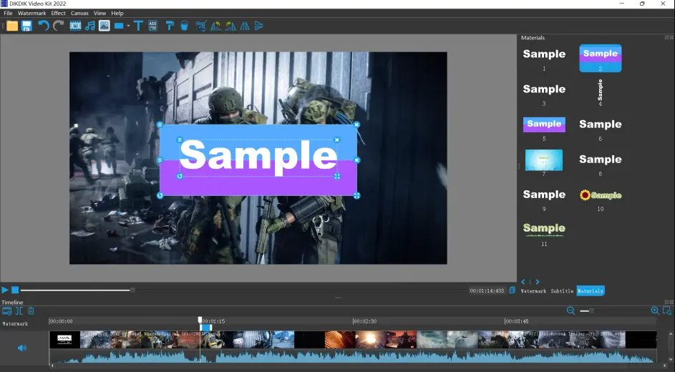Click the open folder icon in toolbar
The width and height of the screenshot is (675, 372).
[11, 26]
